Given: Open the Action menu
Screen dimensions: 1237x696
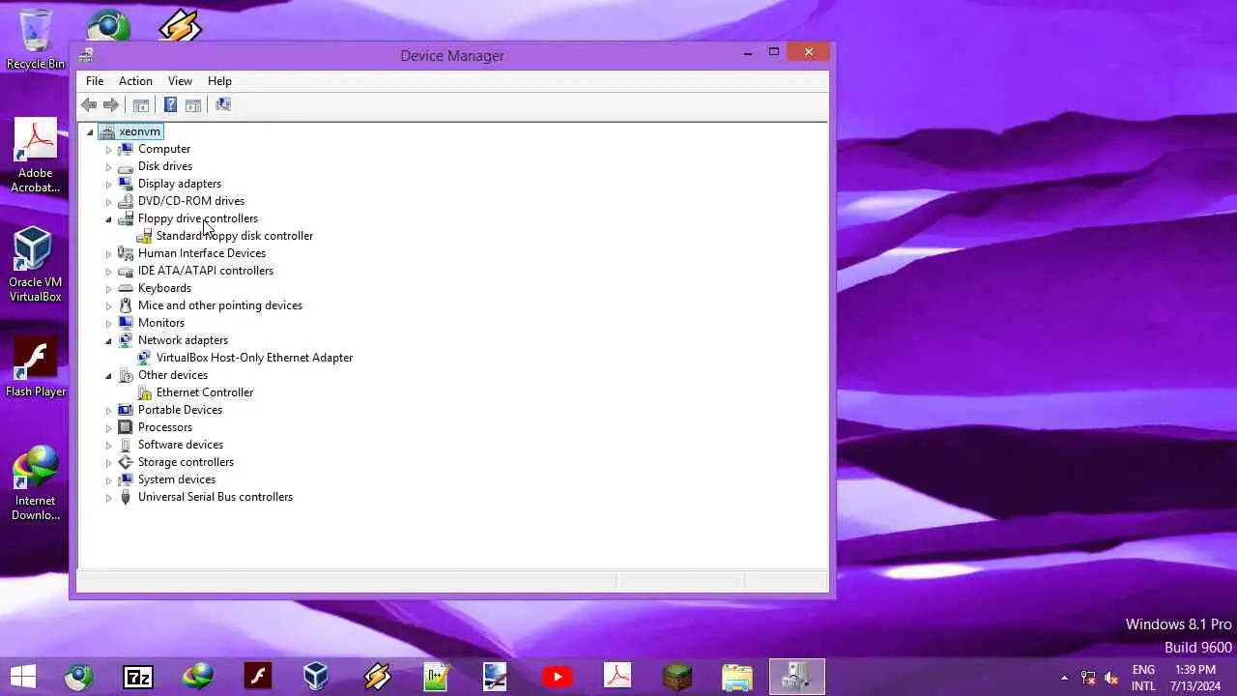Looking at the screenshot, I should pos(135,81).
